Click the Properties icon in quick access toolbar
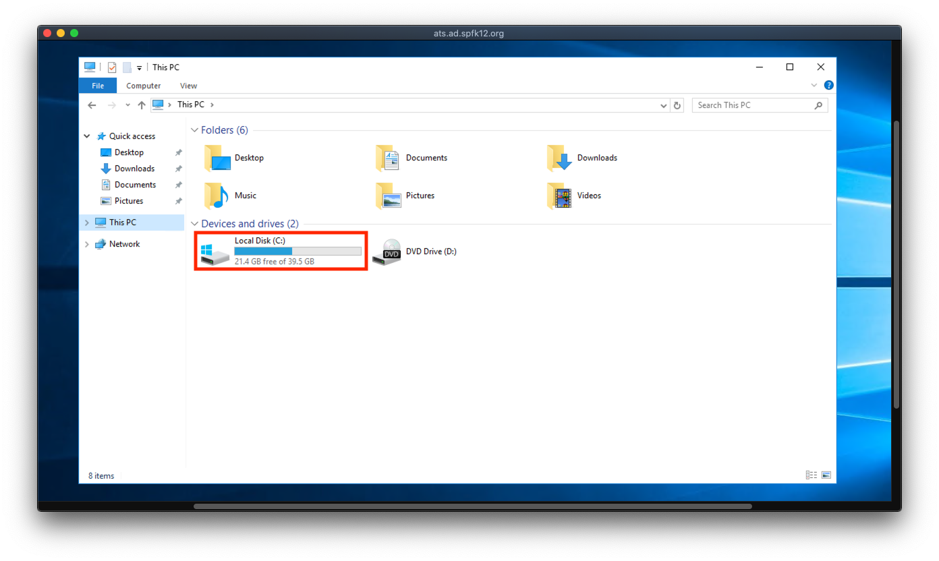The image size is (939, 561). click(112, 67)
